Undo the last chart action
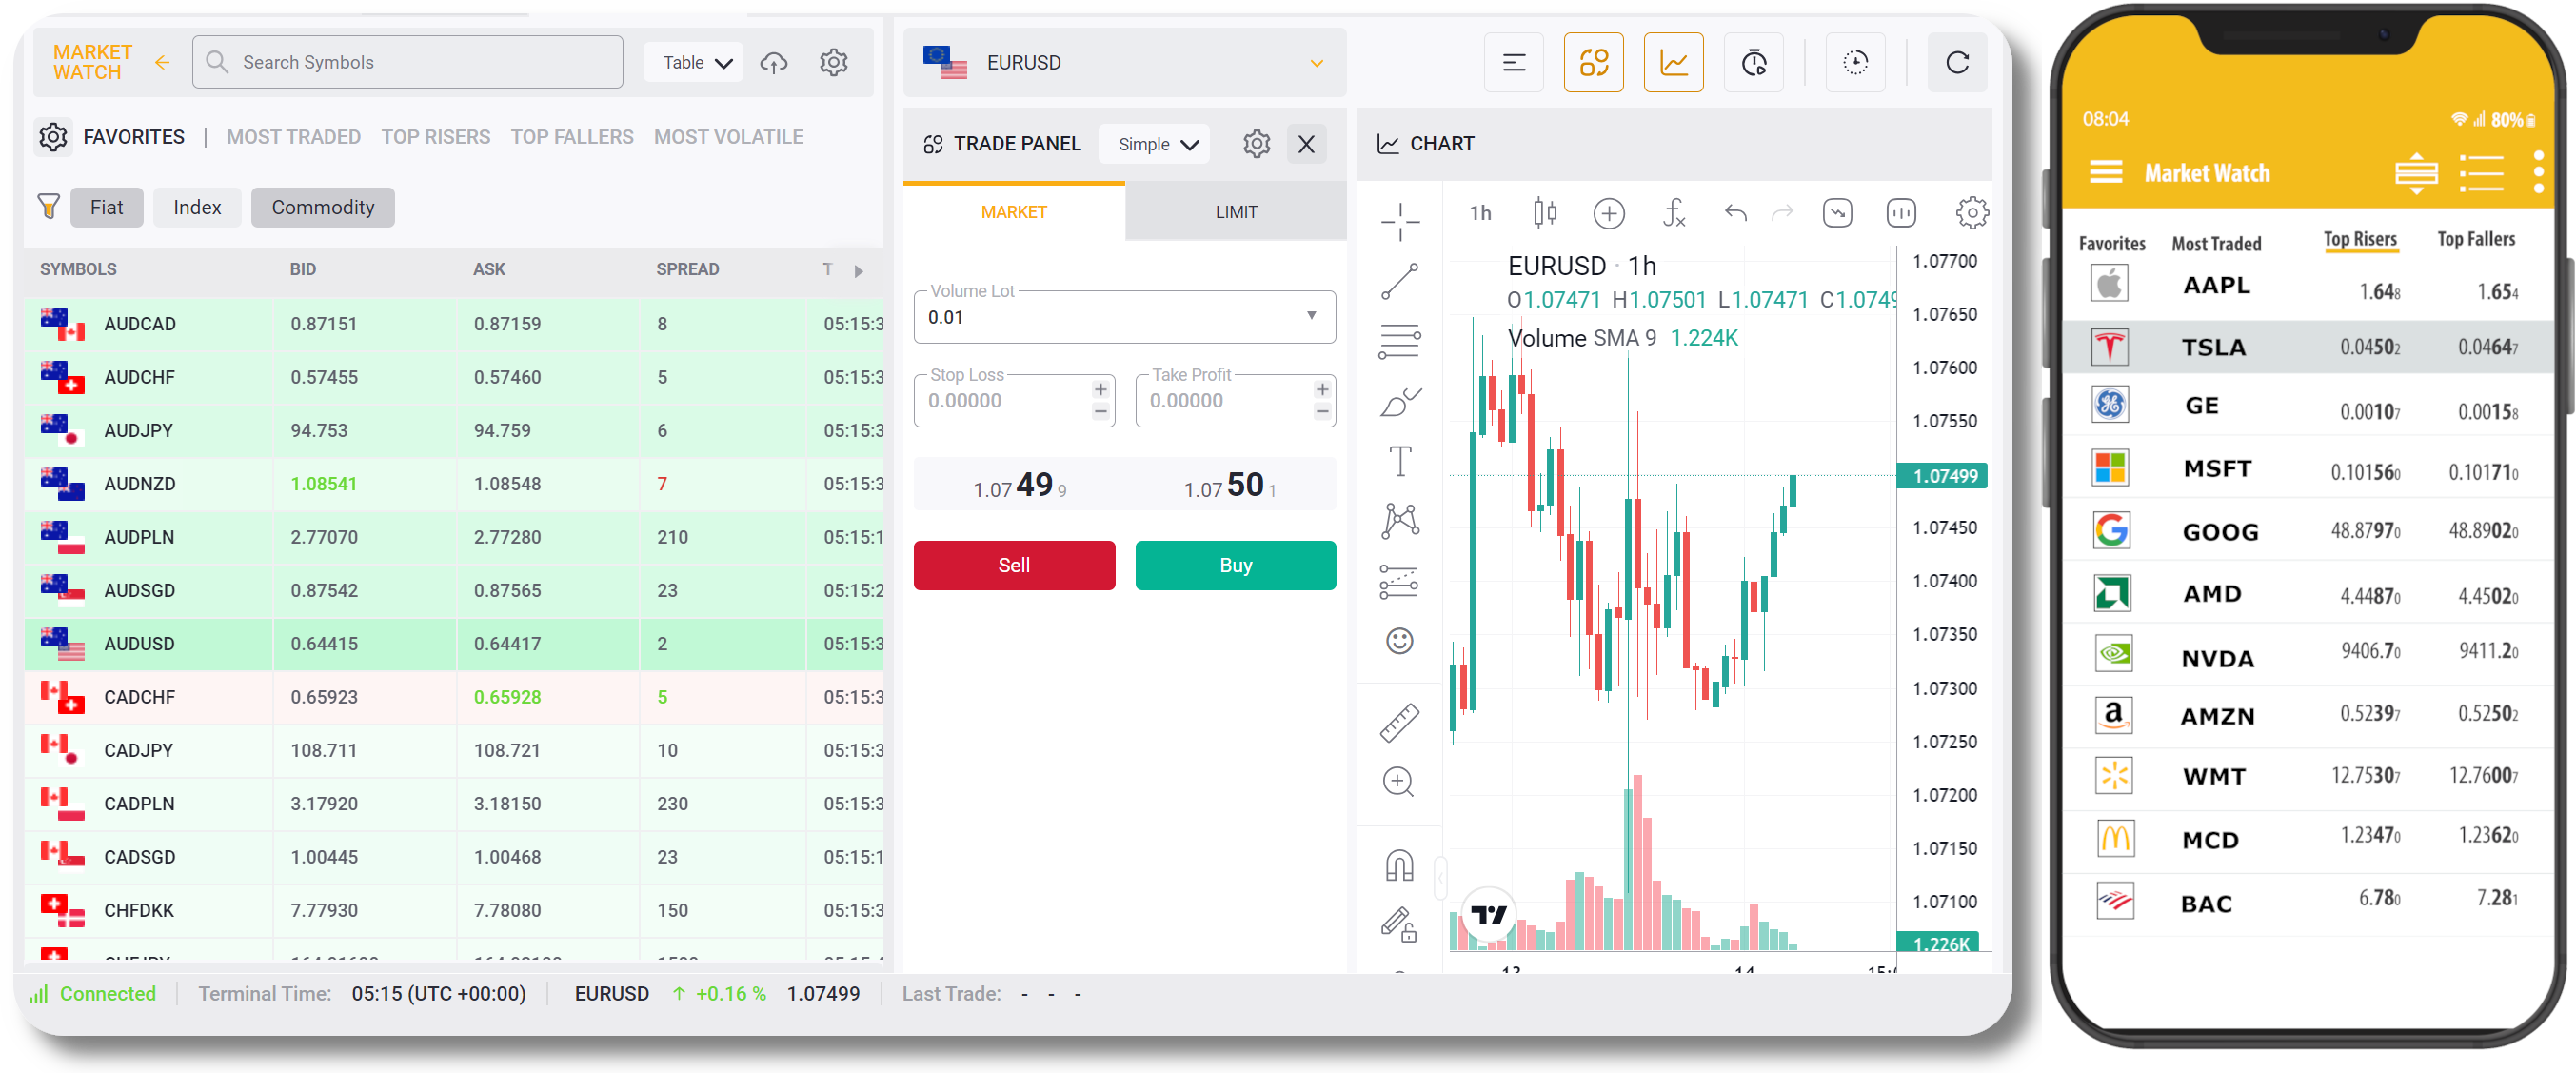 click(1735, 212)
